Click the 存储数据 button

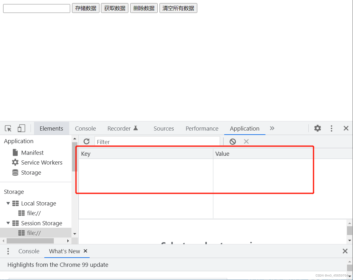coord(86,8)
